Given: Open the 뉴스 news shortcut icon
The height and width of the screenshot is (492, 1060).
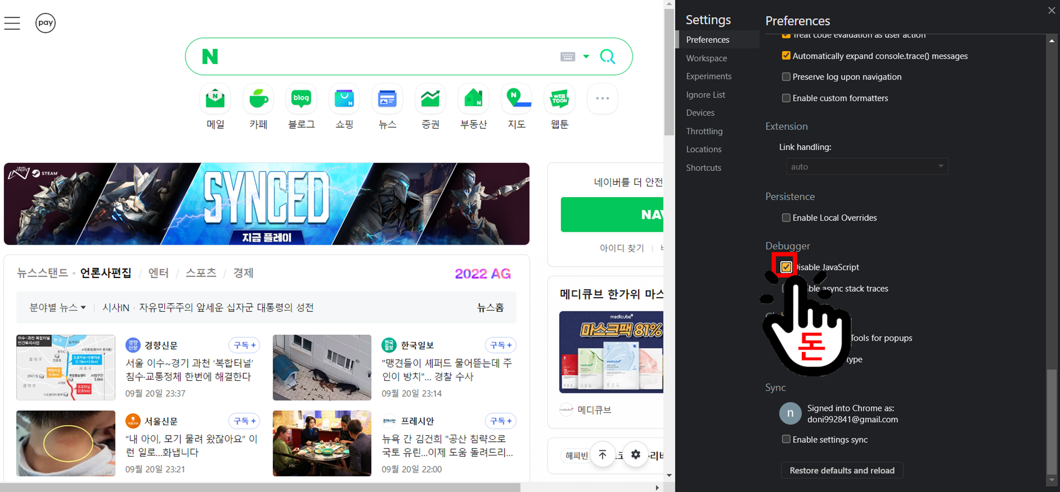Looking at the screenshot, I should pyautogui.click(x=387, y=99).
